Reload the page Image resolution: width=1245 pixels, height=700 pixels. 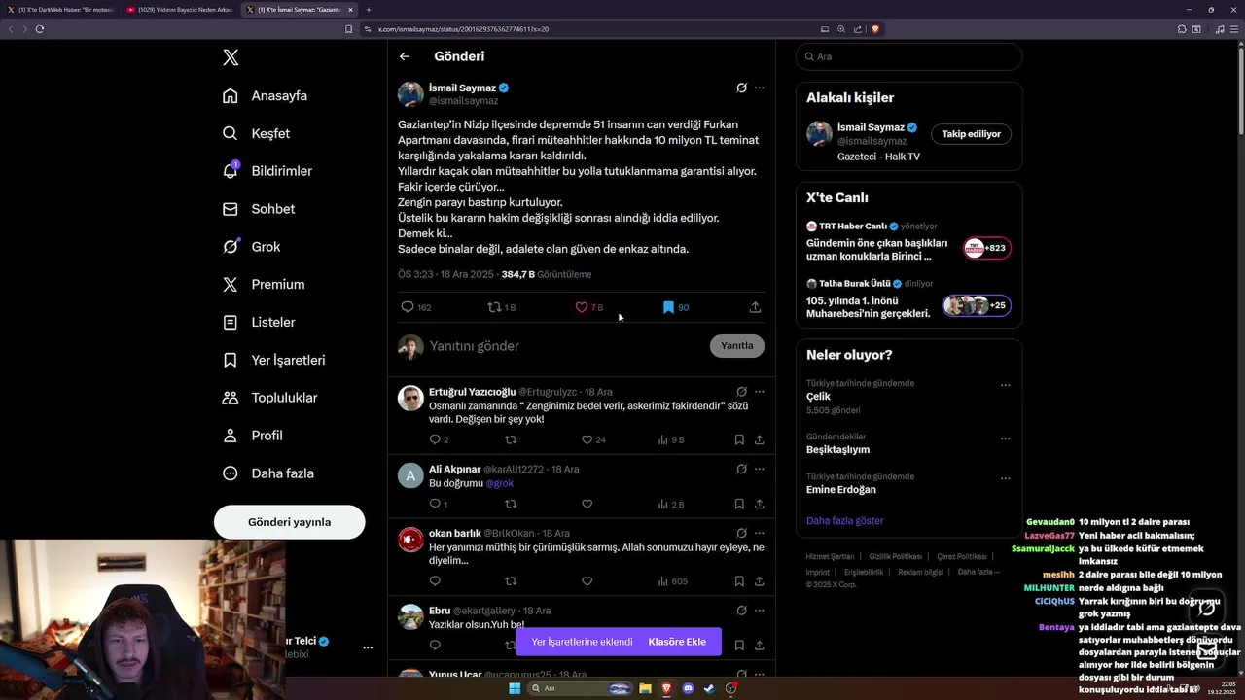[x=40, y=29]
